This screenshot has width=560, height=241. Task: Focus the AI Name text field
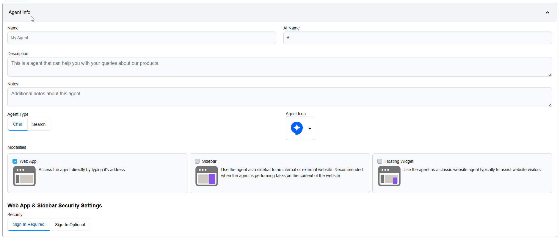click(418, 38)
